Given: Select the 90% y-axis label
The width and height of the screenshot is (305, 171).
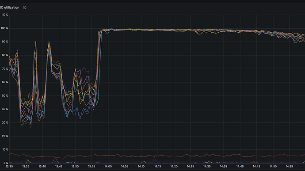Looking at the screenshot, I should click(5, 42).
